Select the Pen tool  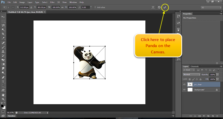(x=3, y=77)
